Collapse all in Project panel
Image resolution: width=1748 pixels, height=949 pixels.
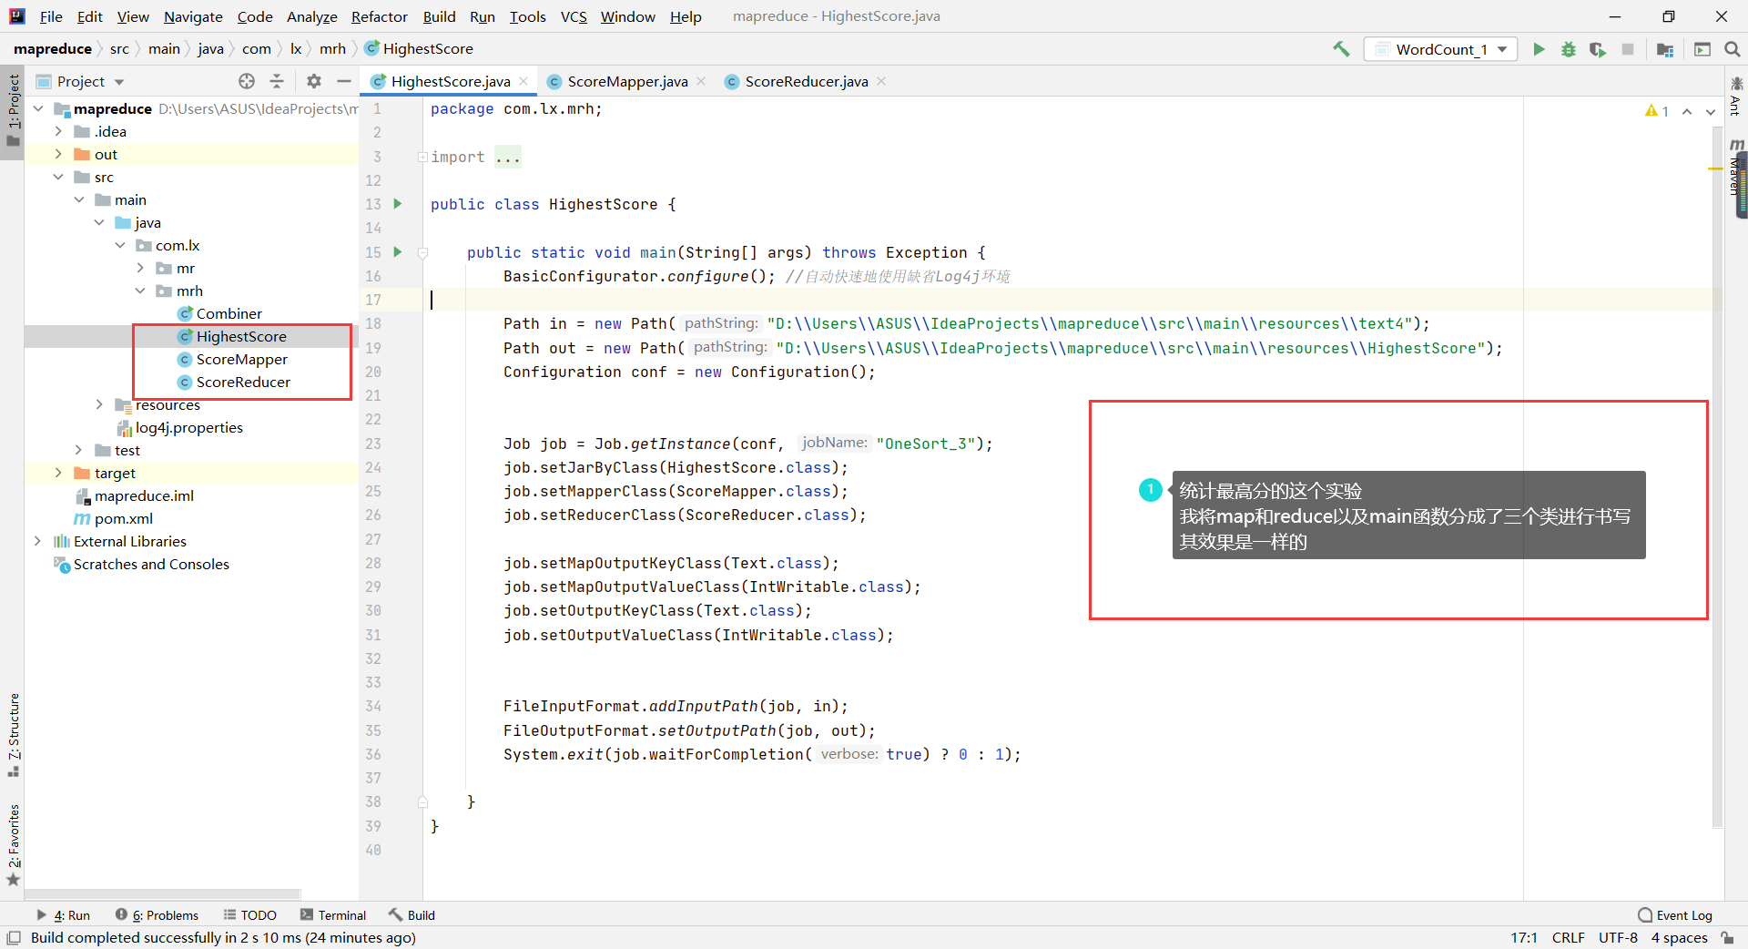[277, 81]
